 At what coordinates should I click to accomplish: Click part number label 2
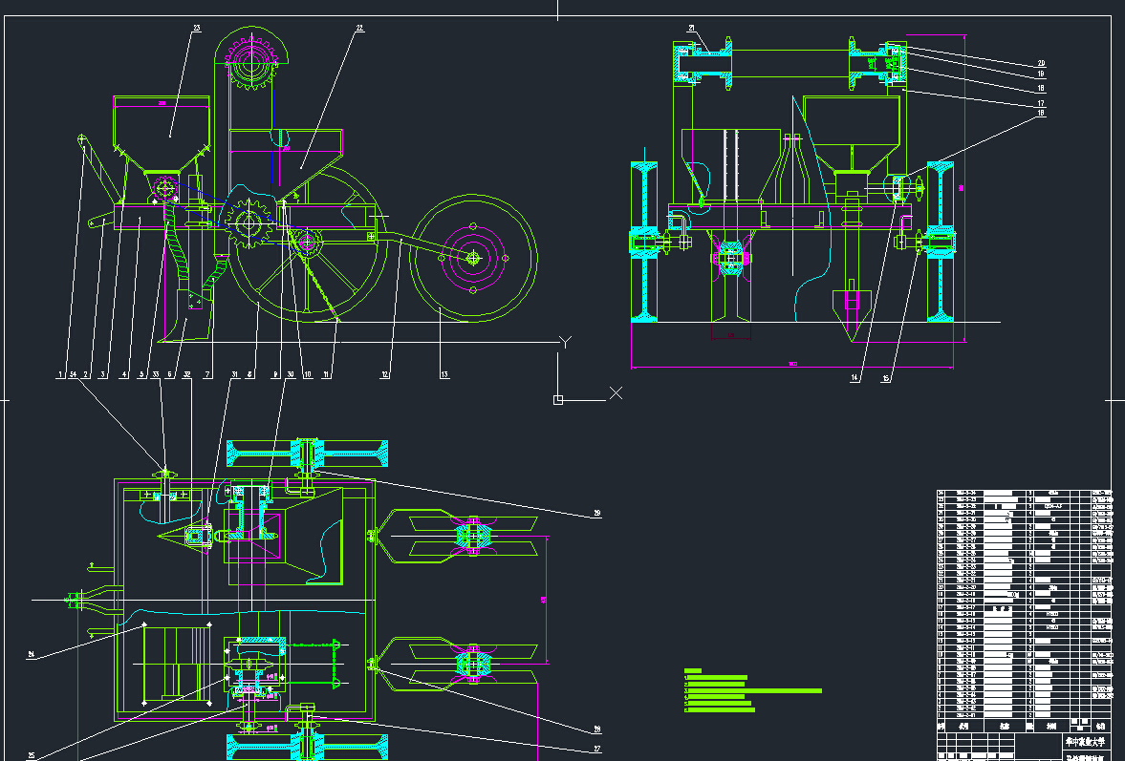click(x=86, y=374)
